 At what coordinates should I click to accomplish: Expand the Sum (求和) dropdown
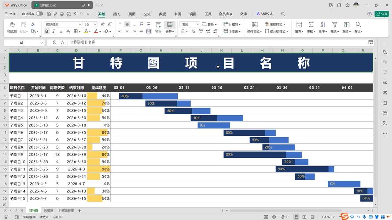pyautogui.click(x=311, y=32)
